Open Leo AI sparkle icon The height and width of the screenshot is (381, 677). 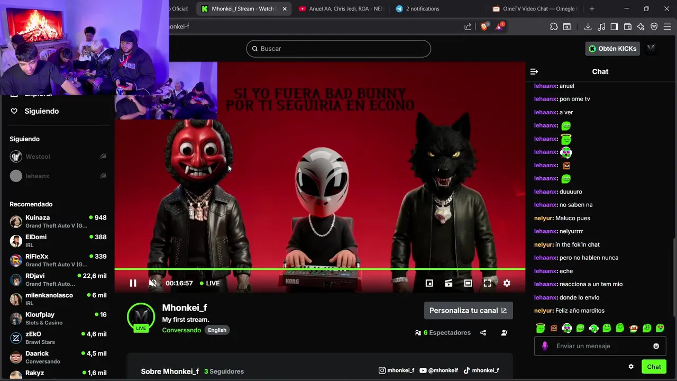(641, 26)
